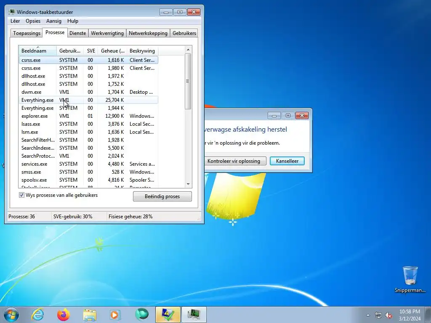Click Show Desktop strip beside clock

(x=428, y=315)
